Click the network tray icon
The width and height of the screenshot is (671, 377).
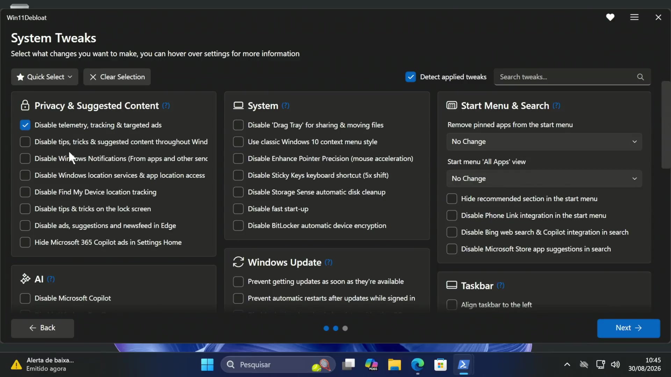coord(600,364)
